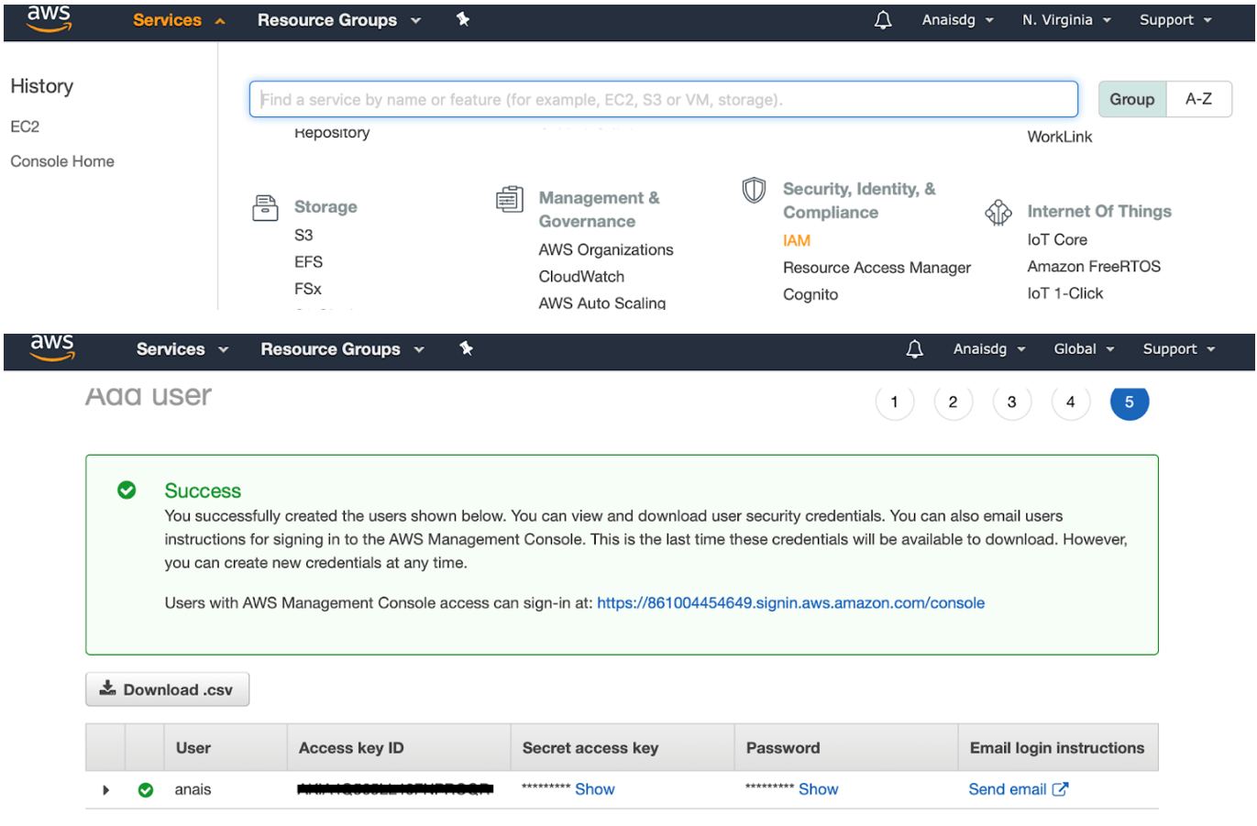
Task: Show the secret access key
Action: click(594, 788)
